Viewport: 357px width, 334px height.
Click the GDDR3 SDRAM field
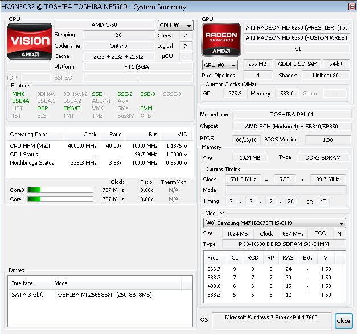[x=298, y=64]
